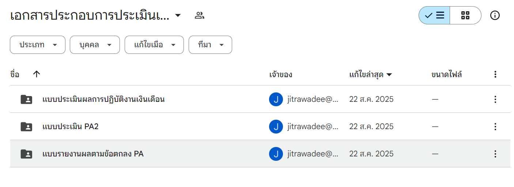Open more actions for แบบรายงานผลตามข้อตกลง PA row

click(495, 154)
